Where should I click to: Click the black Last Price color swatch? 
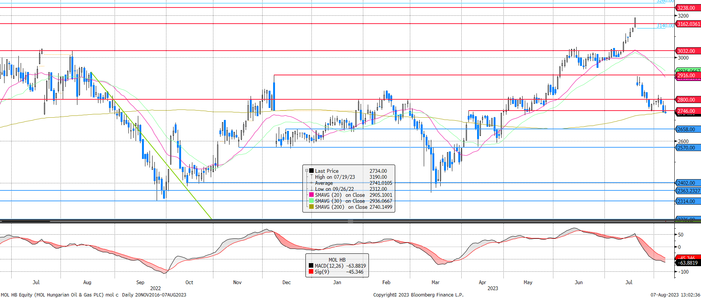[311, 171]
